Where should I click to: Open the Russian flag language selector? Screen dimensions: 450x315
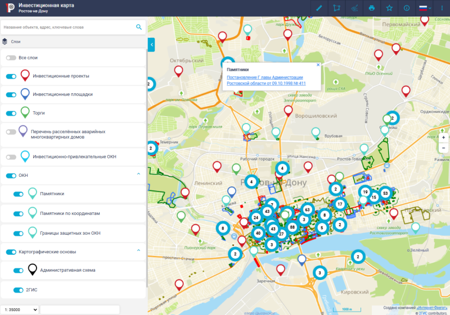tap(424, 8)
